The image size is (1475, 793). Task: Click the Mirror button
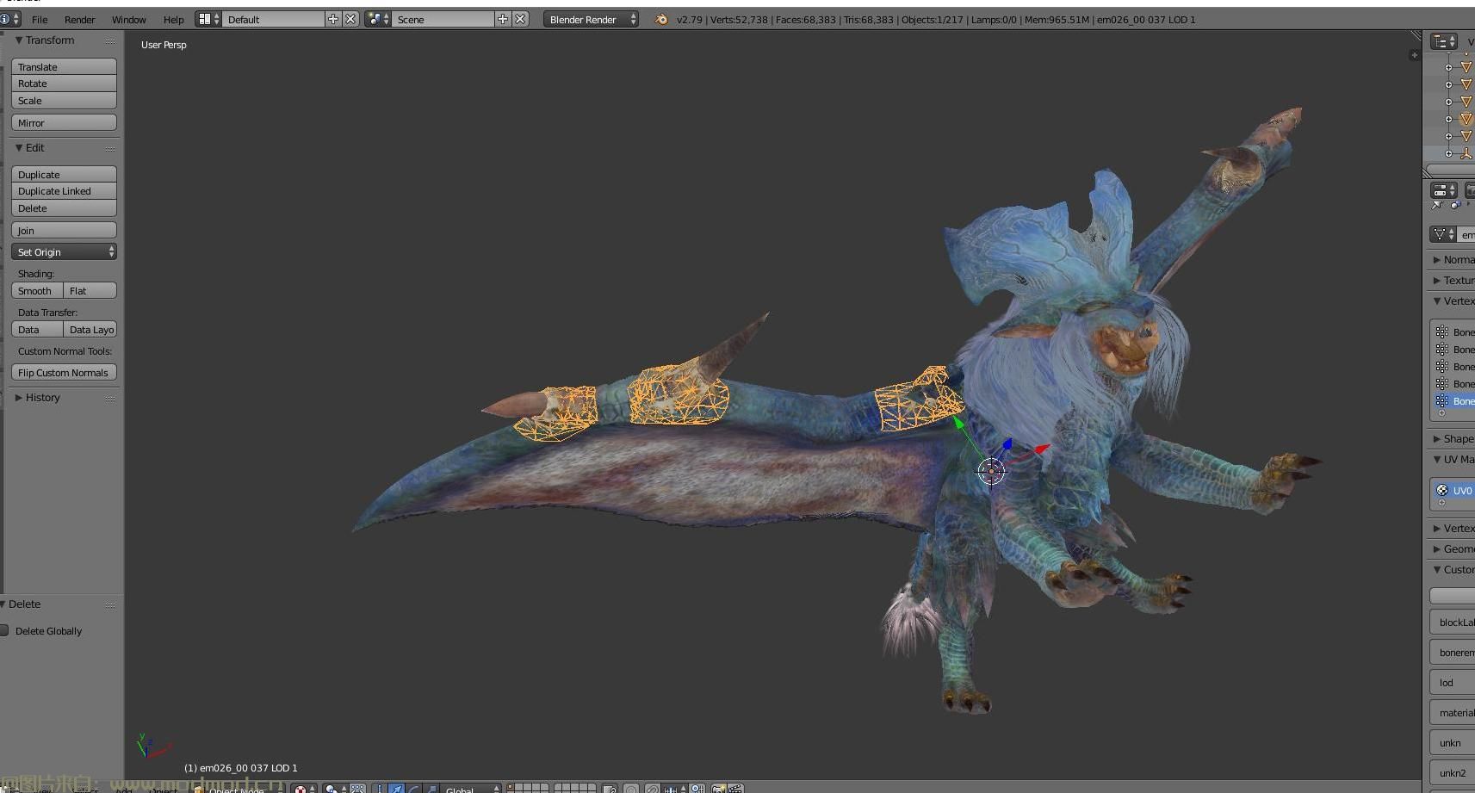(x=64, y=122)
